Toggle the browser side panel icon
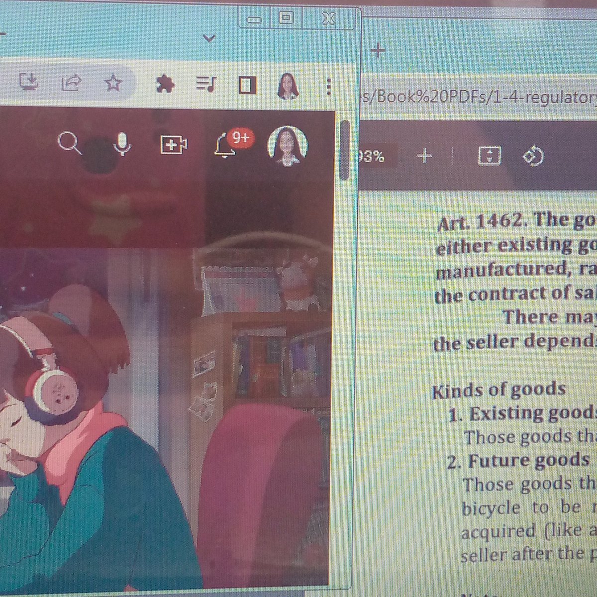 tap(247, 86)
